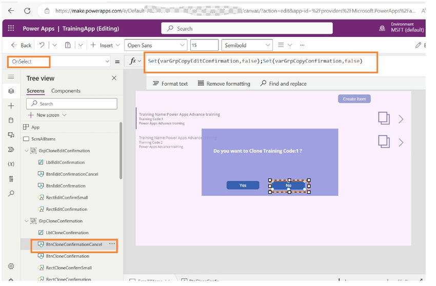The image size is (436, 286).
Task: Expand the Paste options dropdown arrow
Action: (81, 45)
